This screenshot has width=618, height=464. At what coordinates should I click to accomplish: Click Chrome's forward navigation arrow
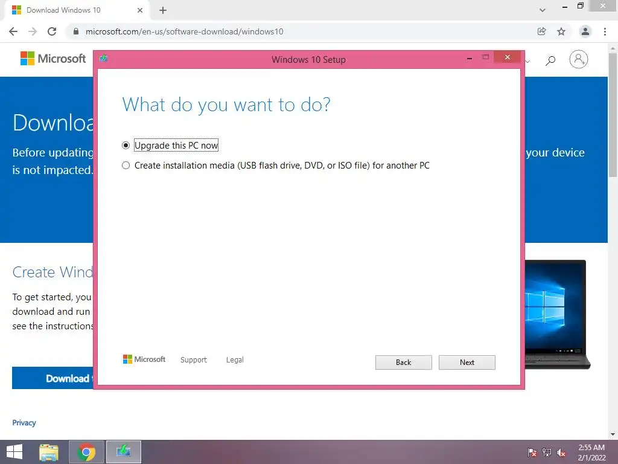tap(33, 31)
